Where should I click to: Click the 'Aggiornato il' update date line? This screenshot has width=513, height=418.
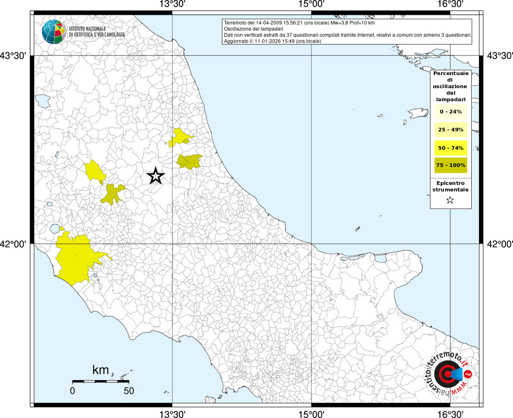[272, 41]
